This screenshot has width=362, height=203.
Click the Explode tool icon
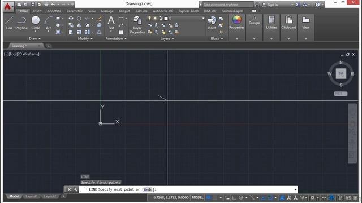100,25
